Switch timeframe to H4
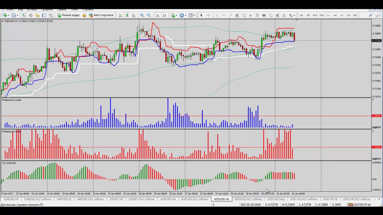Screen dimensions: 383x215 tap(335, 15)
